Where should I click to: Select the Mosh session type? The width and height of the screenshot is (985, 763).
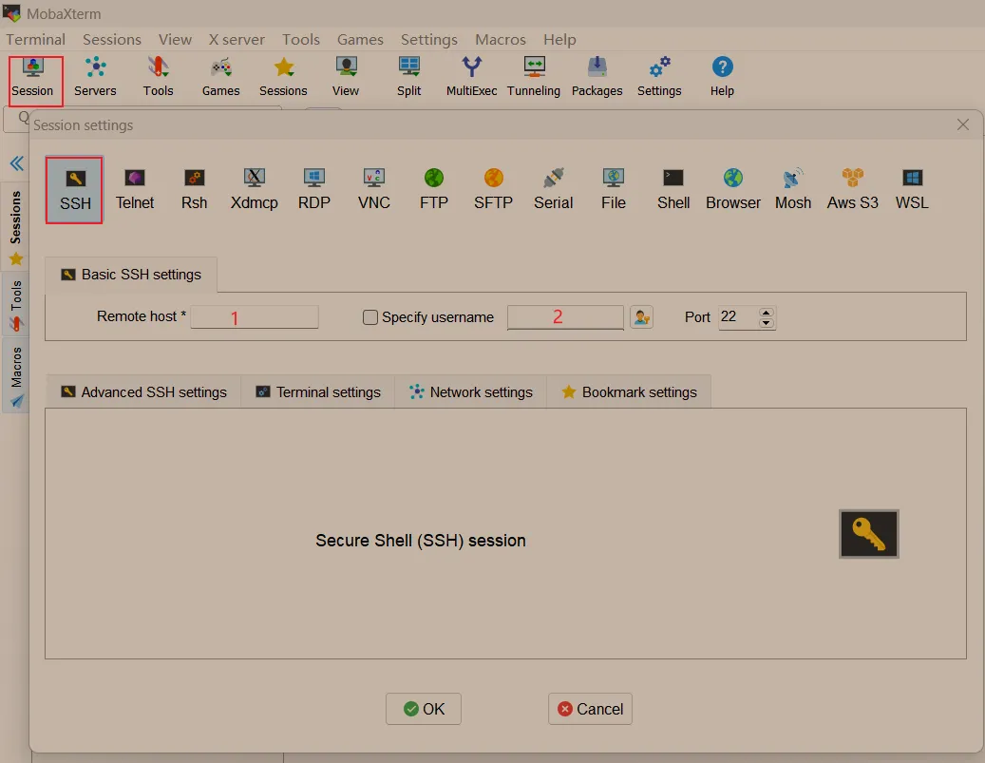coord(793,190)
